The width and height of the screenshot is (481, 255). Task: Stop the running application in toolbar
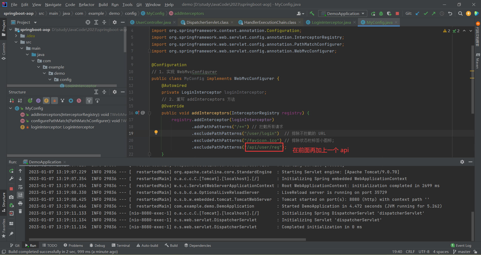point(397,13)
